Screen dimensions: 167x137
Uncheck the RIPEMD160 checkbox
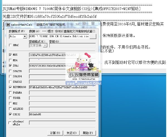point(10,87)
